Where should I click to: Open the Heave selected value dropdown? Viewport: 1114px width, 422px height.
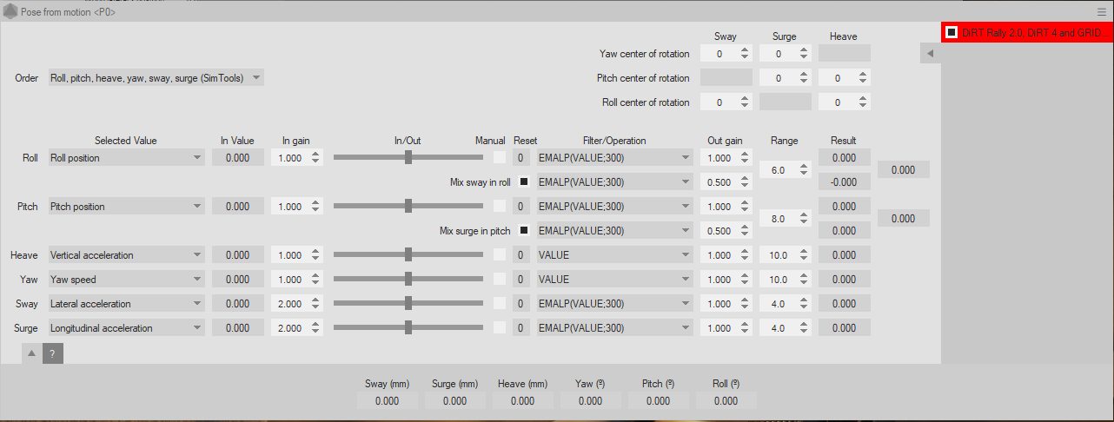point(126,255)
